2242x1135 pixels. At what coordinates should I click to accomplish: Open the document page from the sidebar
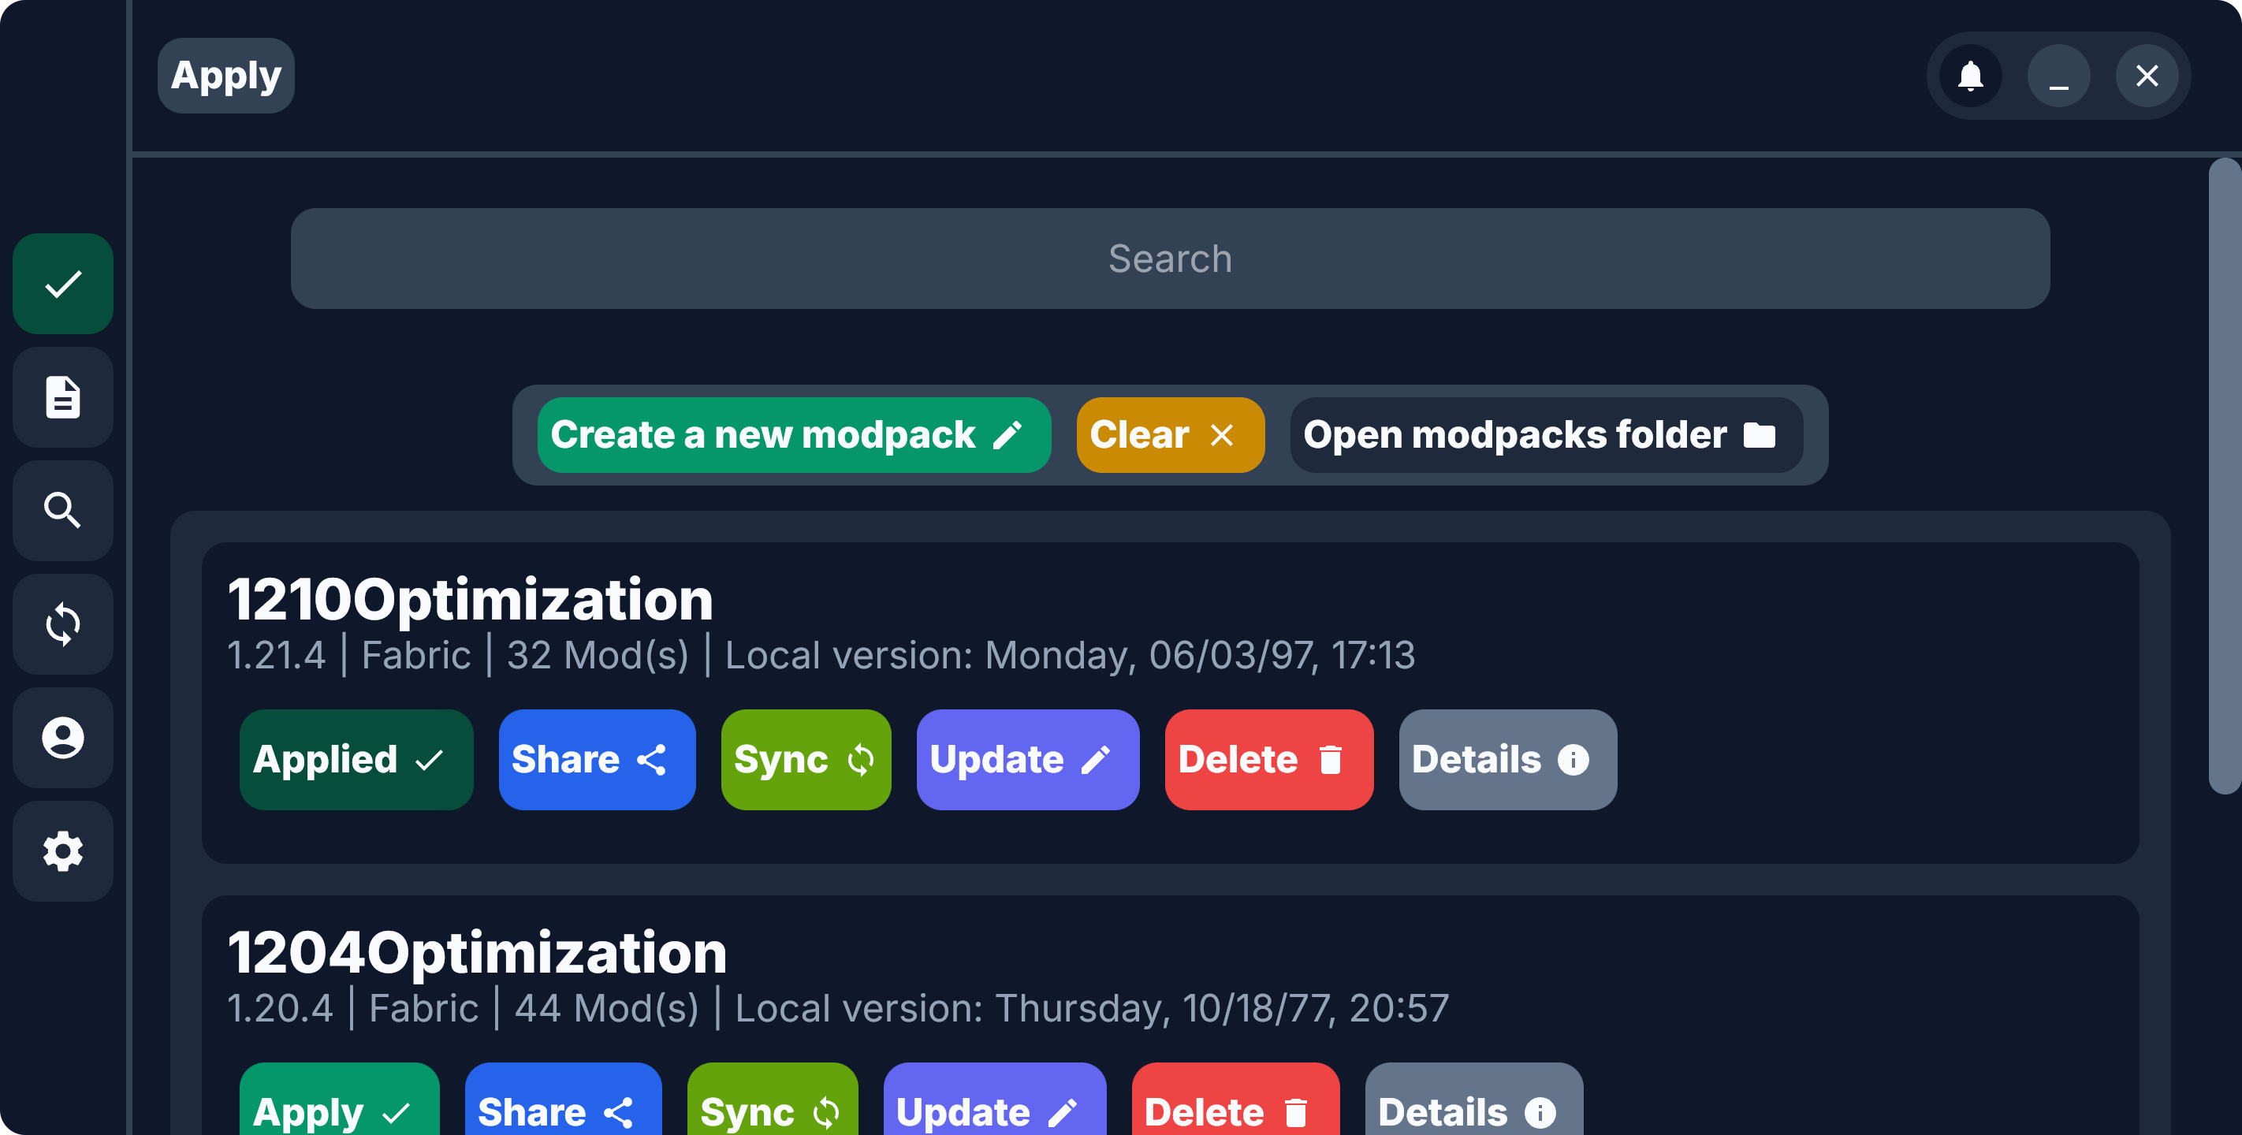click(x=61, y=397)
